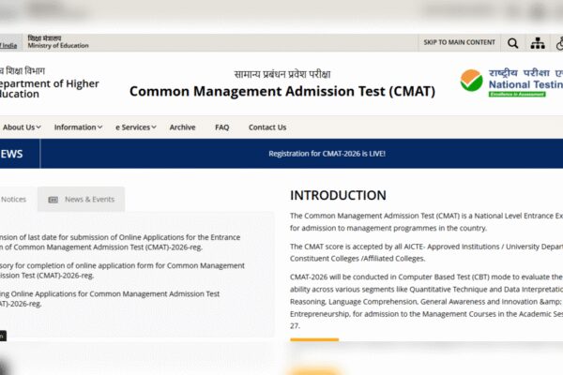The width and height of the screenshot is (563, 375).
Task: Open notice inviting Online Applications for CMAT
Action: coord(110,298)
